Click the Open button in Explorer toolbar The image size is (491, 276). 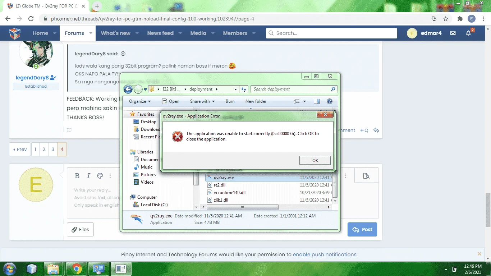click(x=171, y=101)
